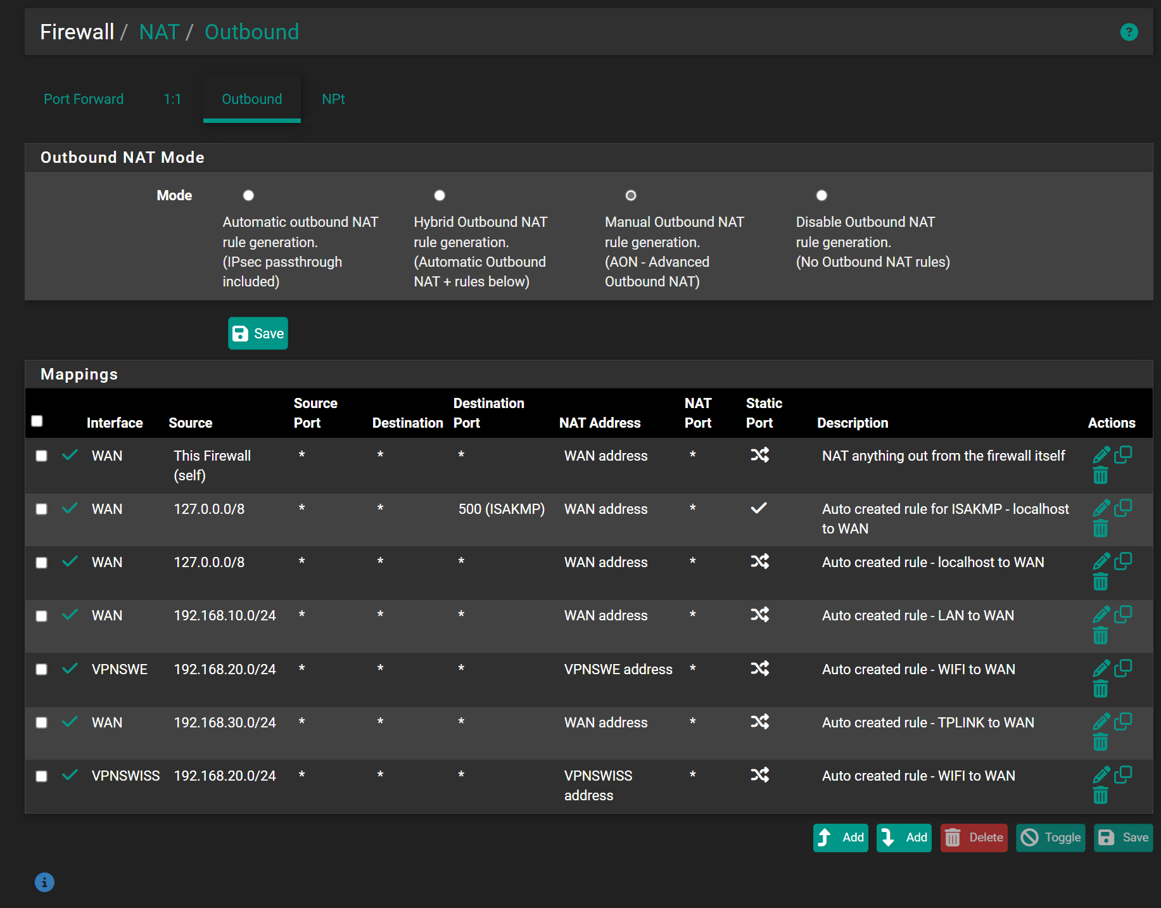The image size is (1161, 908).
Task: Check the 192.168.30.0/24 row checkbox
Action: [x=42, y=722]
